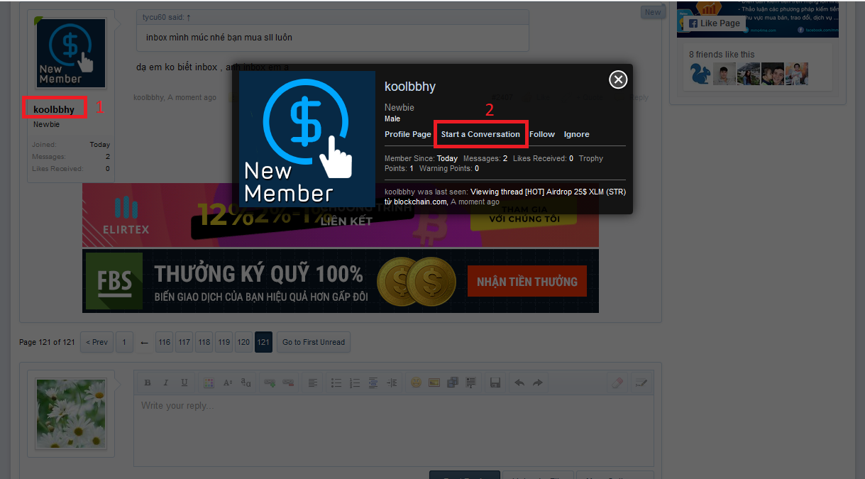Open the ELIRTEX banner advertisement

[341, 215]
